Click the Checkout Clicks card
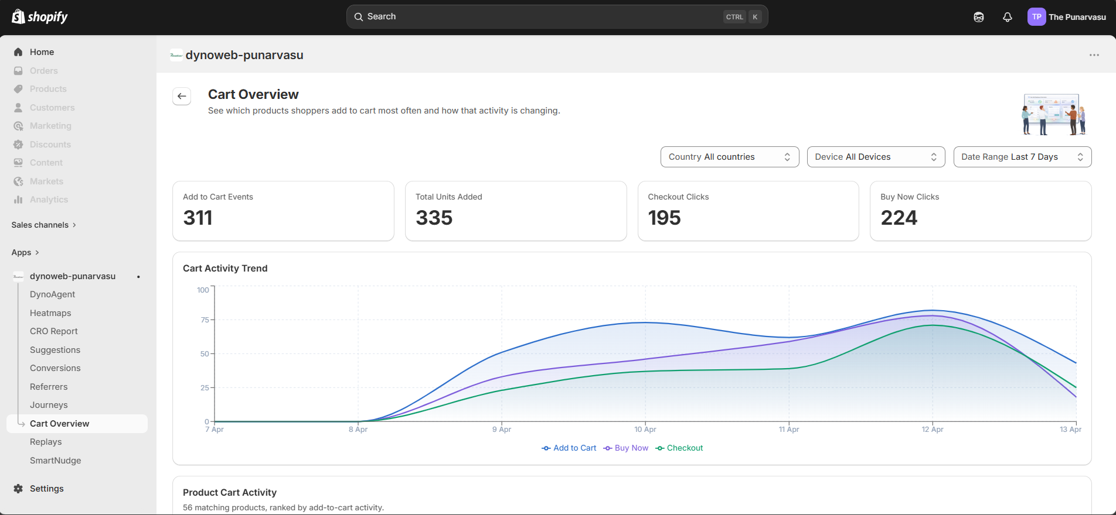The height and width of the screenshot is (515, 1116). tap(748, 211)
